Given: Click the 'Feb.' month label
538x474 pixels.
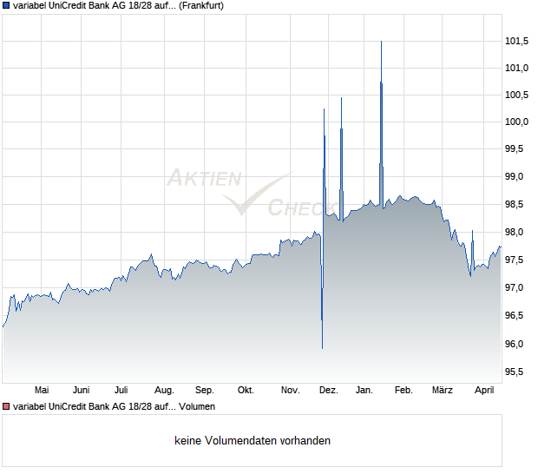Looking at the screenshot, I should click(403, 390).
